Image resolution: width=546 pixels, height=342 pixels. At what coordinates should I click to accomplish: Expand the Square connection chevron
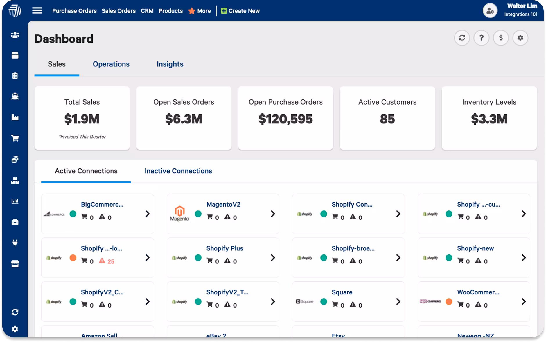click(x=398, y=302)
